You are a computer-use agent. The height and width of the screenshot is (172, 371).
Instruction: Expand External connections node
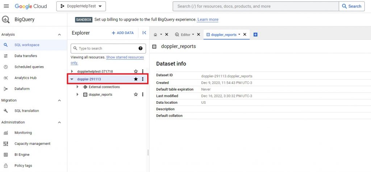(x=78, y=87)
